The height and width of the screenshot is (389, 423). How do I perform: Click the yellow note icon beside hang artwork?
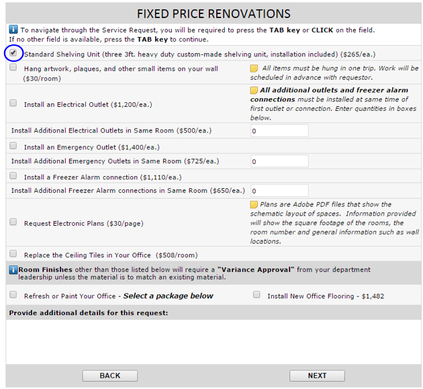point(254,69)
